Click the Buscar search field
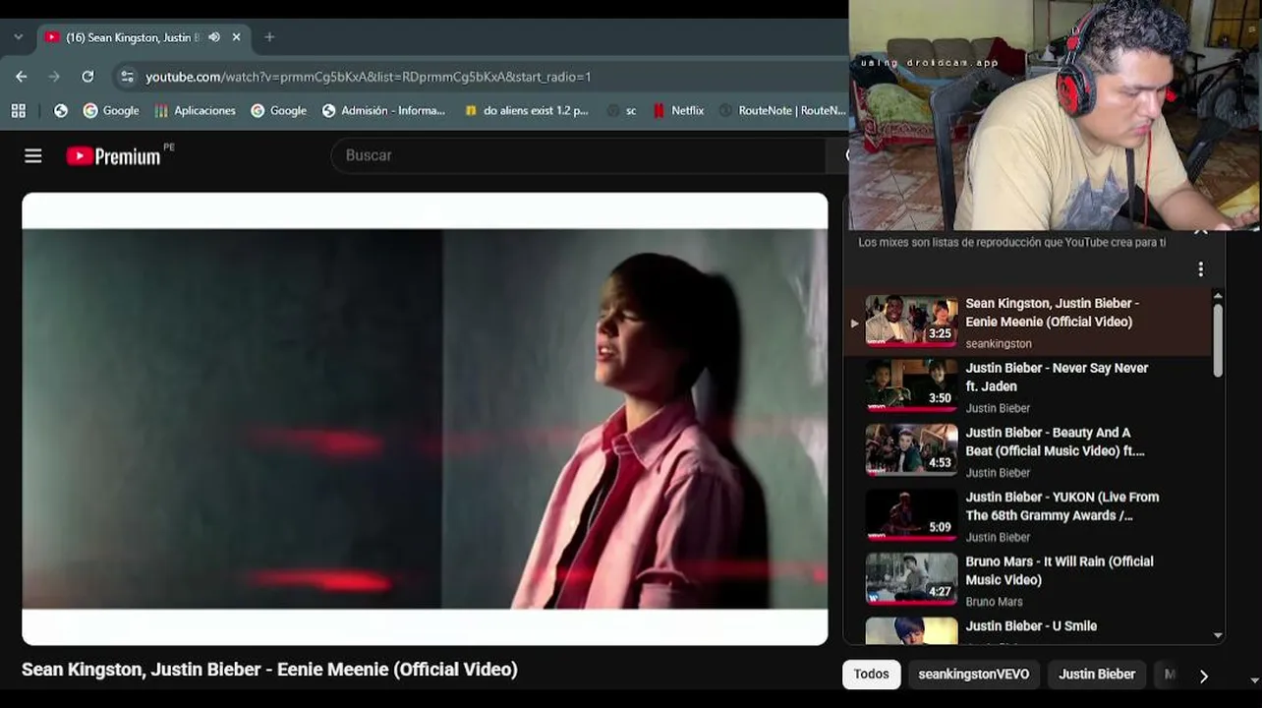This screenshot has width=1262, height=708. pos(580,155)
